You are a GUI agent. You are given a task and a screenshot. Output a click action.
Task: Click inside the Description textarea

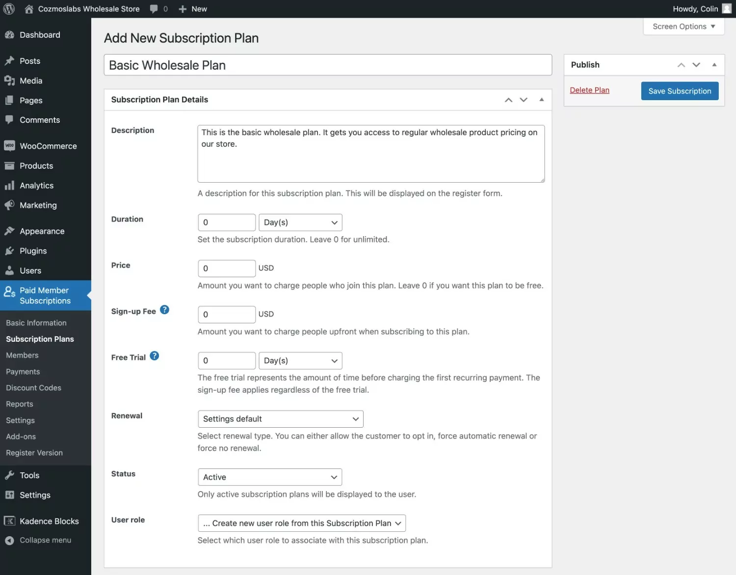point(371,154)
